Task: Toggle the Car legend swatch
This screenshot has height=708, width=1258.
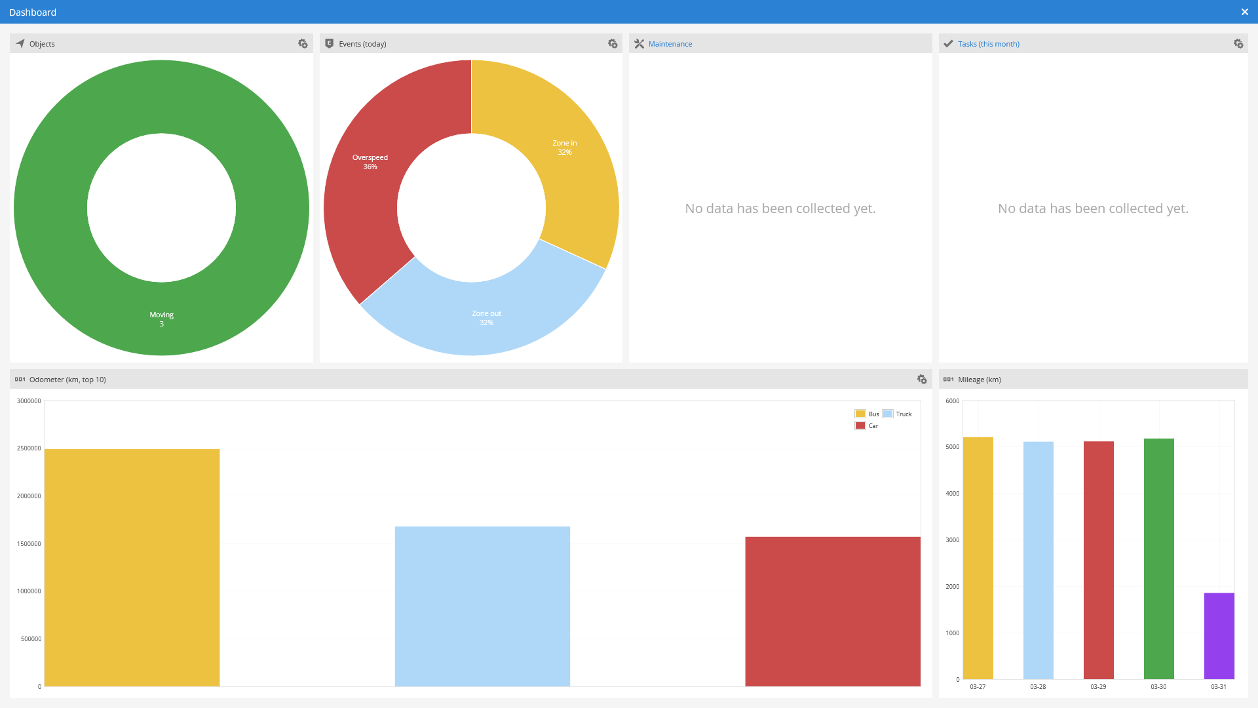Action: 860,425
